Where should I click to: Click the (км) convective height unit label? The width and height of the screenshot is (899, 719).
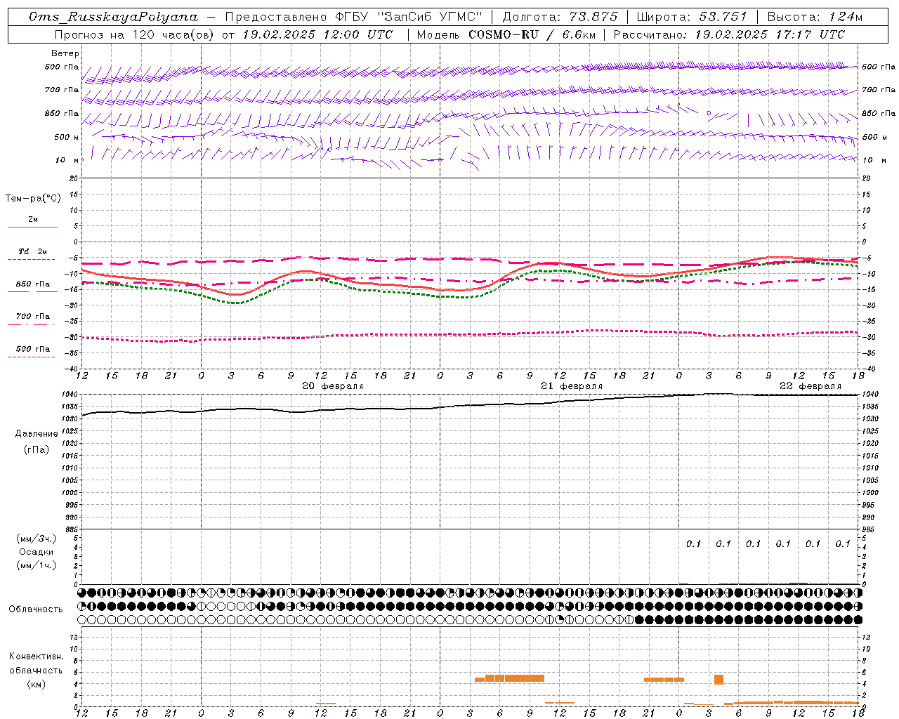[x=37, y=684]
